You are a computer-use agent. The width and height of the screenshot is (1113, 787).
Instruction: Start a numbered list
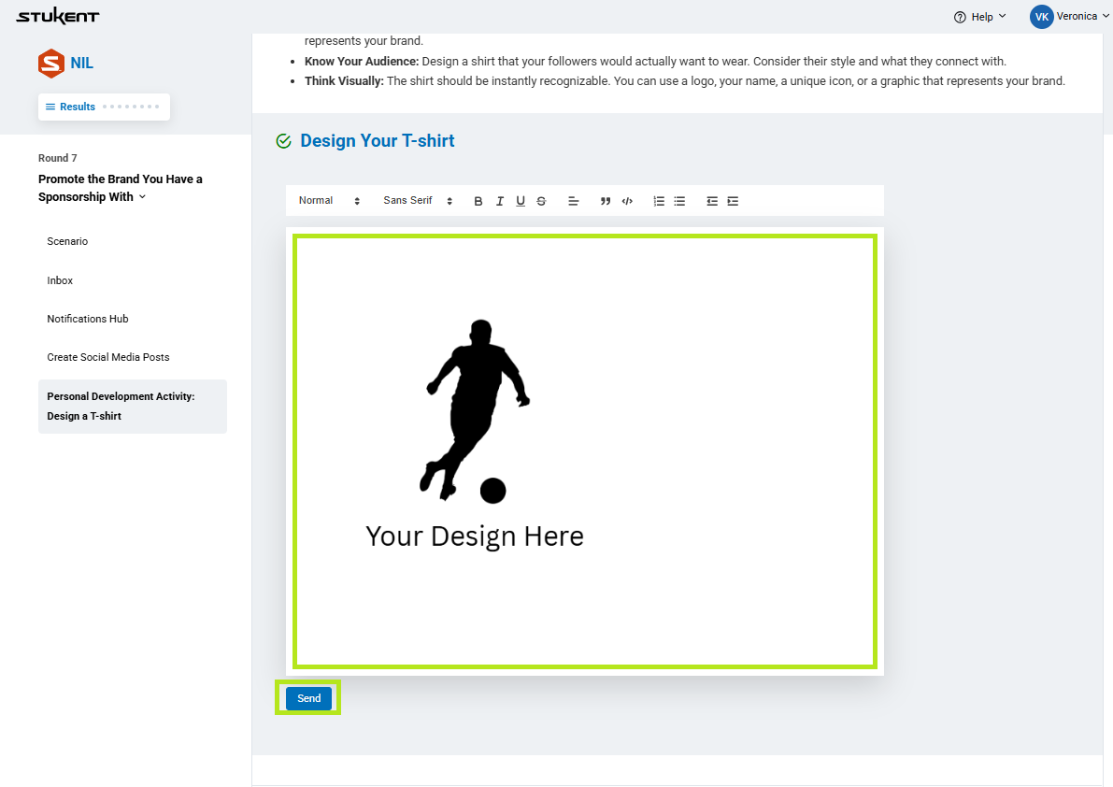(659, 201)
